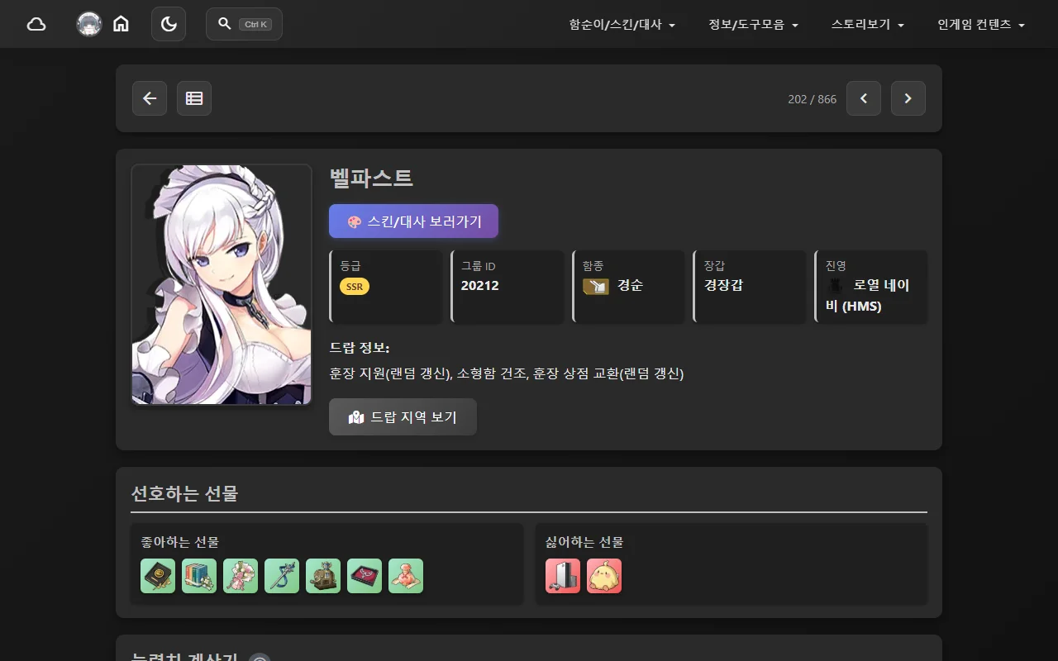This screenshot has height=661, width=1058.
Task: Select the yellow chick disliked gift icon
Action: coord(604,576)
